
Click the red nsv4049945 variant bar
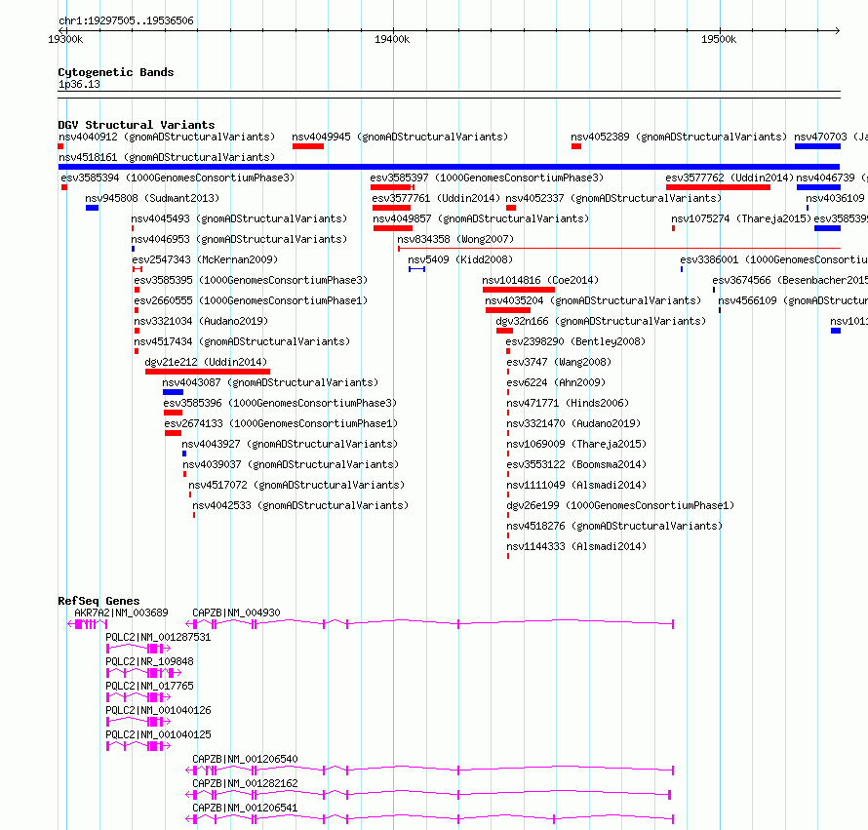click(x=308, y=146)
